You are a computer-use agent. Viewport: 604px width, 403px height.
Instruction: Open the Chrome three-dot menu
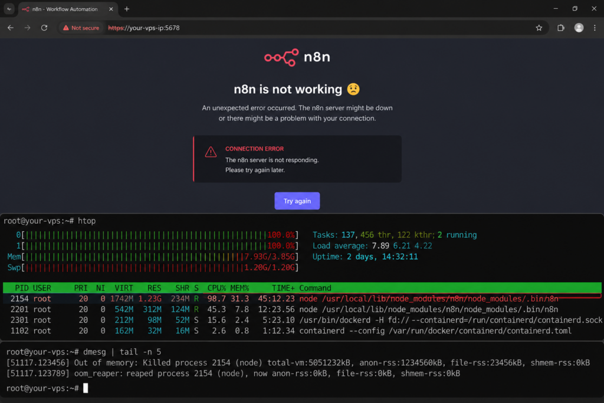click(x=595, y=28)
